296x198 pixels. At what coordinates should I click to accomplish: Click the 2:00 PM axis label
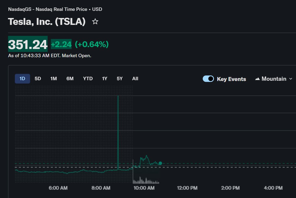(x=230, y=188)
